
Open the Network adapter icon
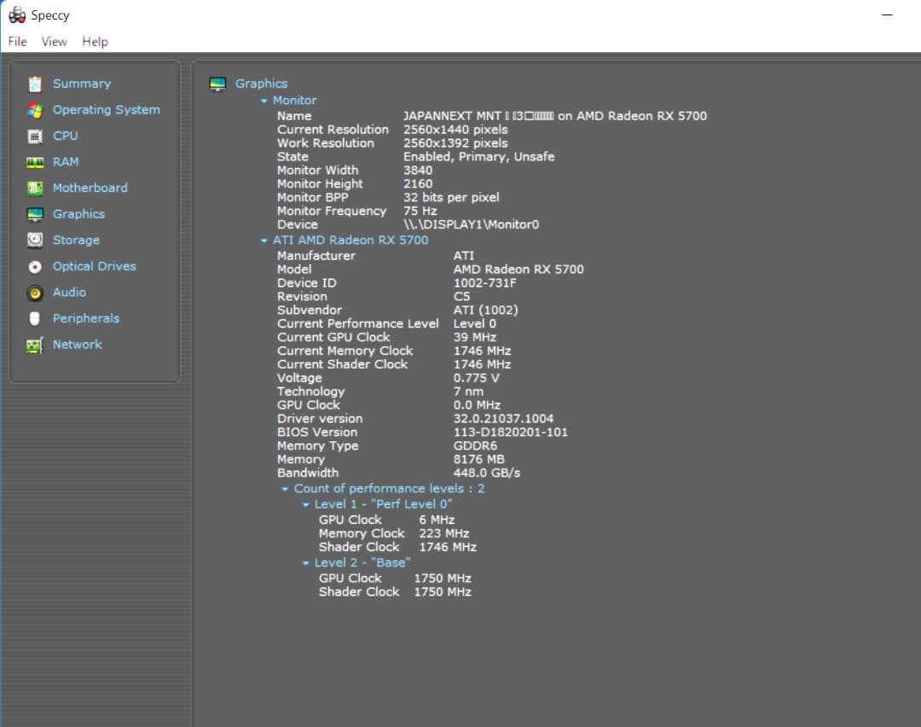click(34, 344)
